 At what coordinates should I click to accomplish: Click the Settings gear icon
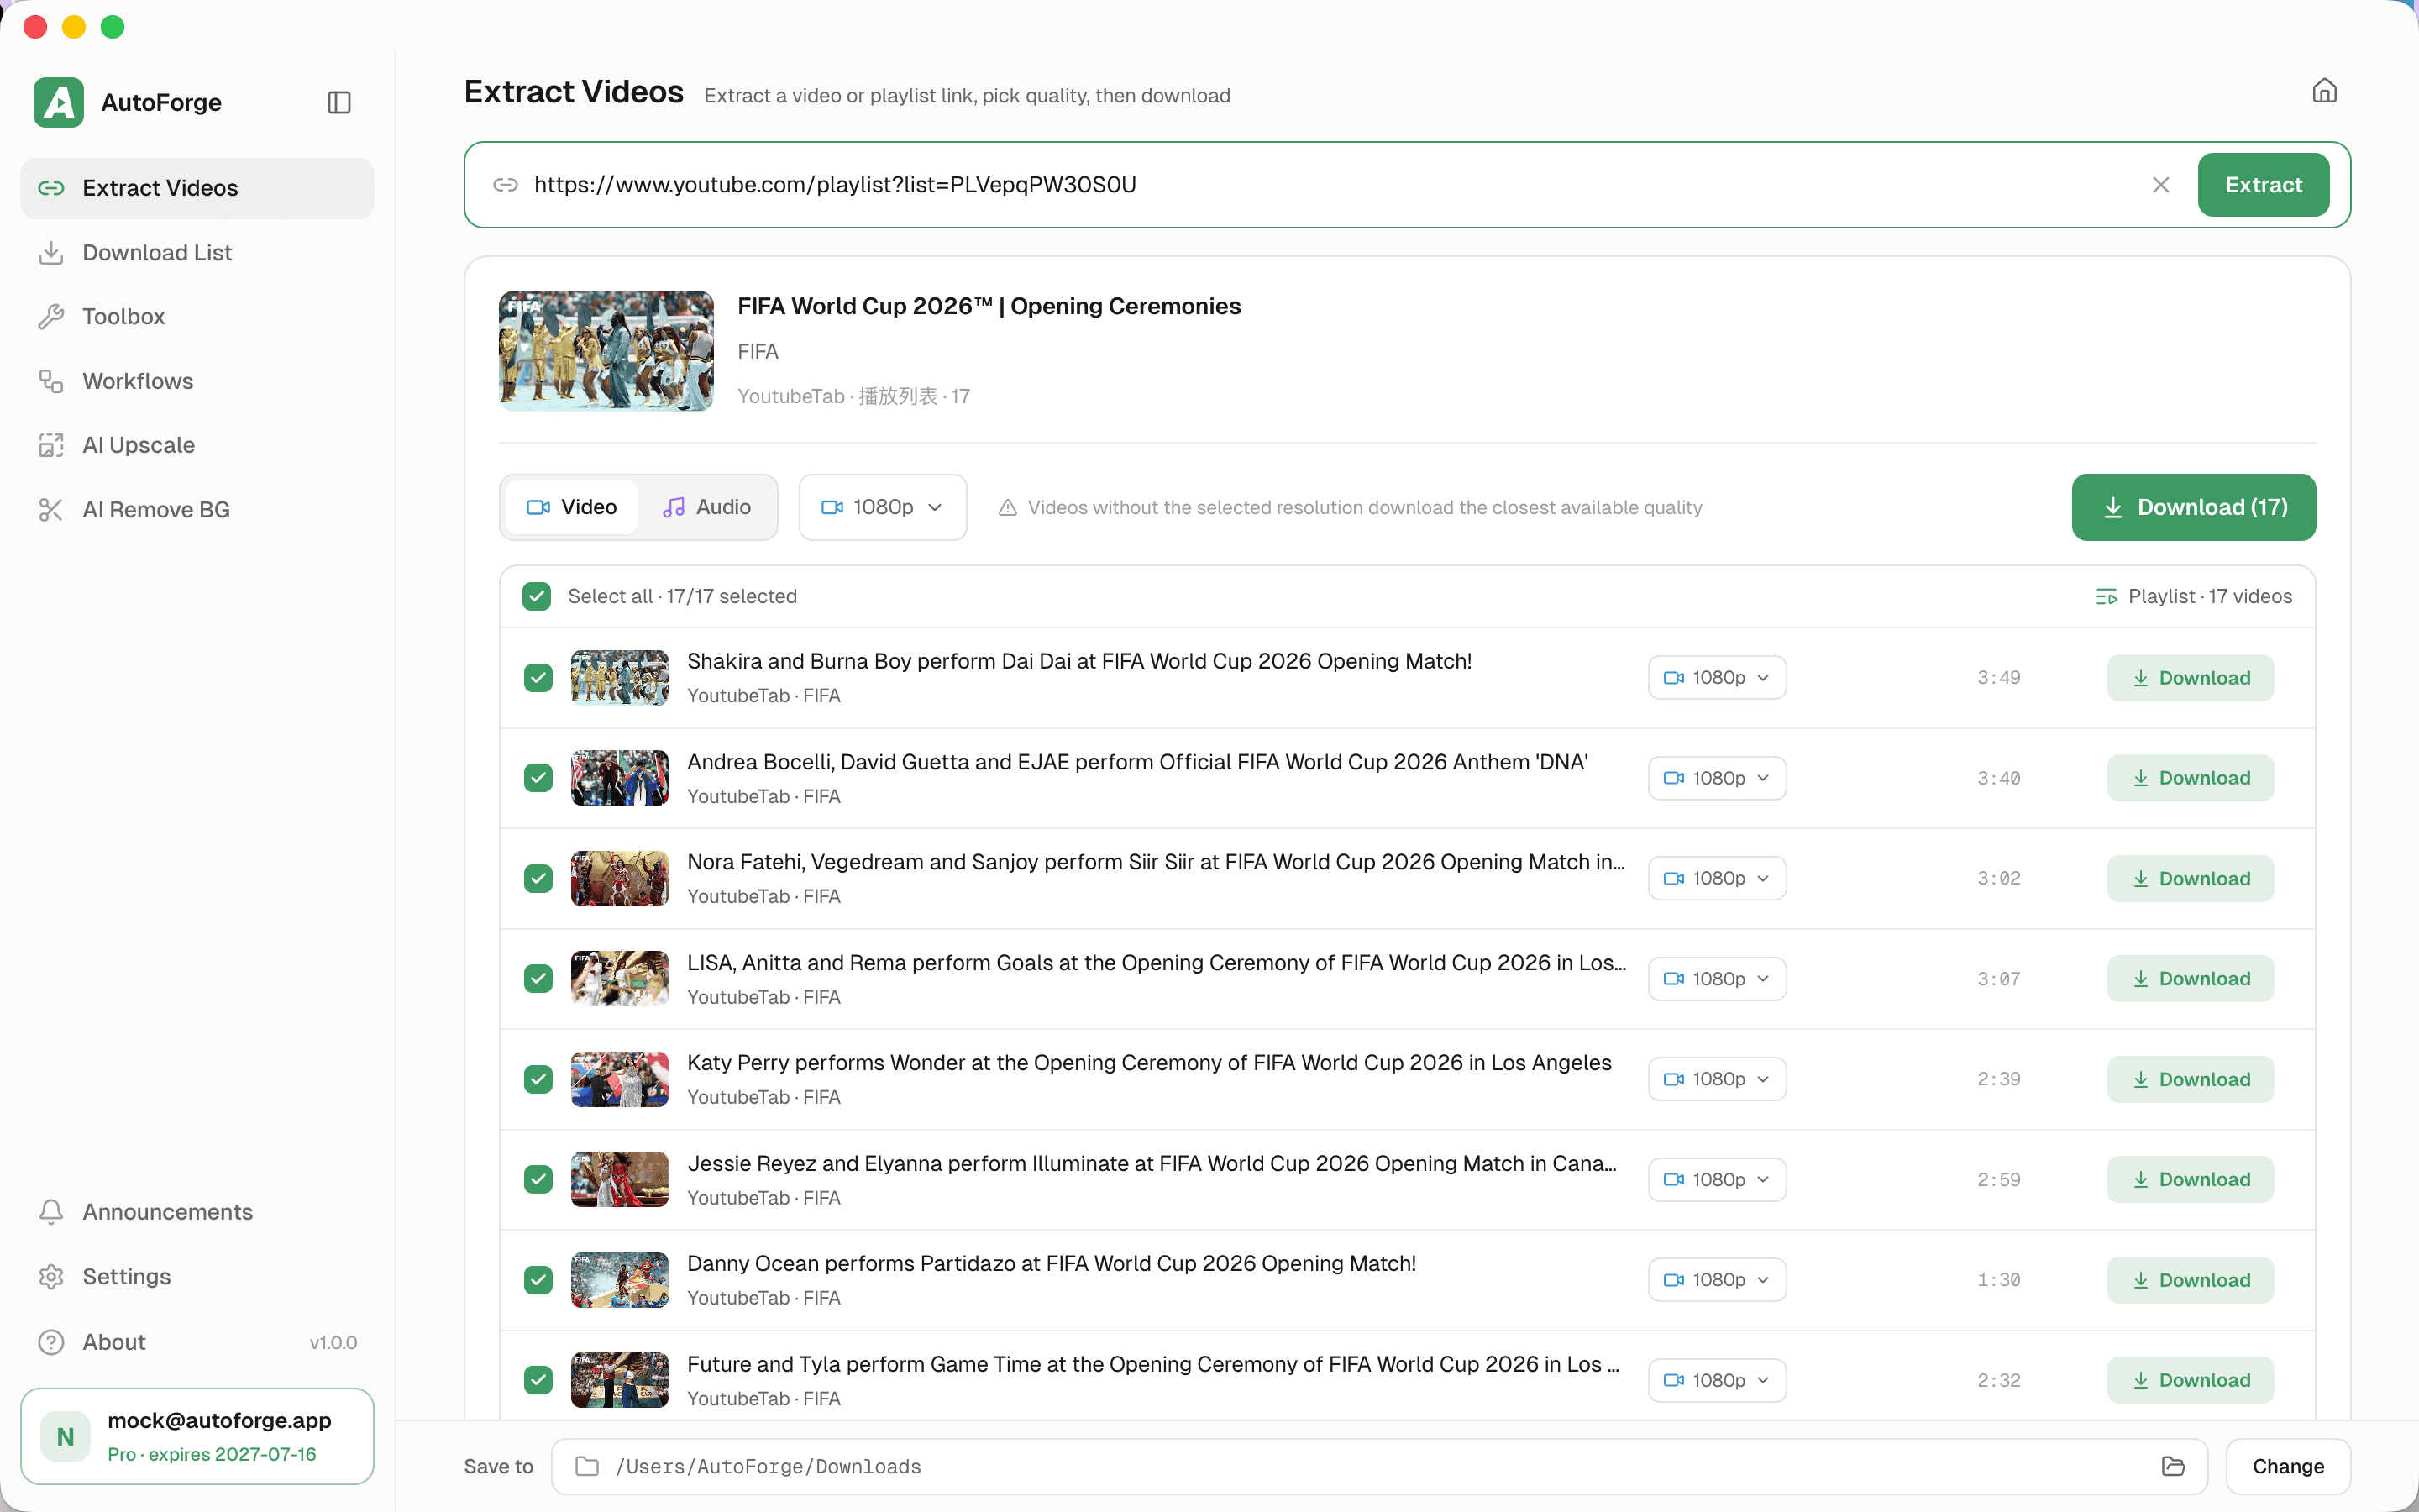click(51, 1277)
